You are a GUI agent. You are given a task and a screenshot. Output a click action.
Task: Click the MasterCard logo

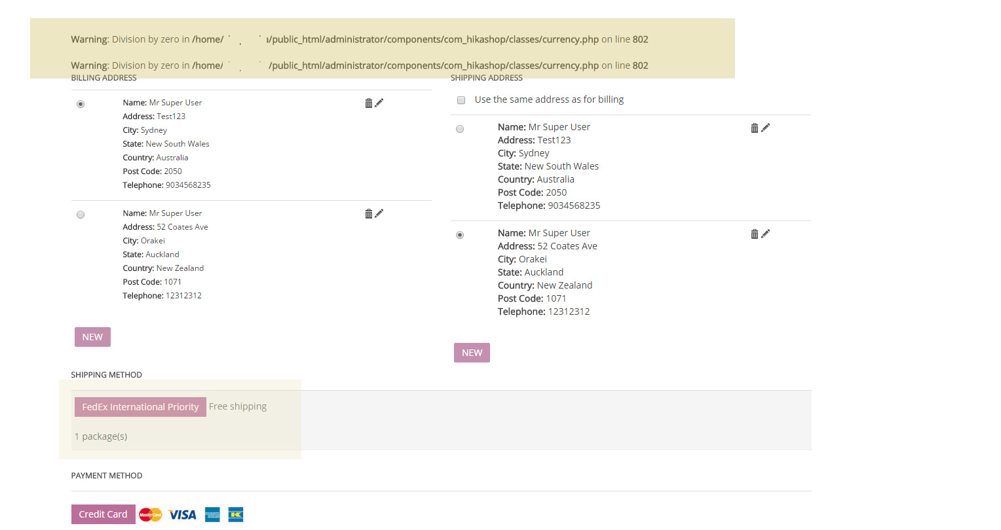click(151, 515)
